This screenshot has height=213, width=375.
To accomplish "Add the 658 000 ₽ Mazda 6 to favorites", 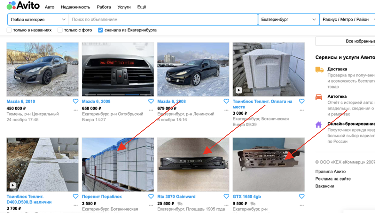I will coord(151,101).
